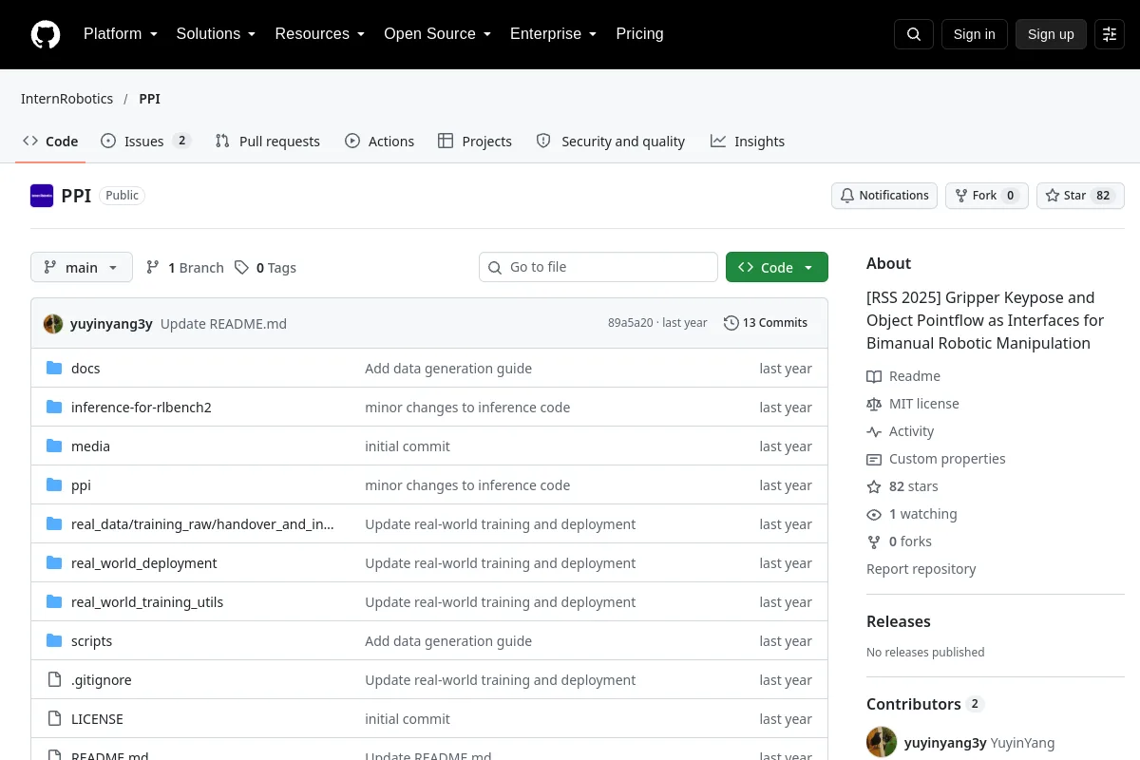The height and width of the screenshot is (760, 1140).
Task: Switch to the Projects tab
Action: pyautogui.click(x=475, y=142)
